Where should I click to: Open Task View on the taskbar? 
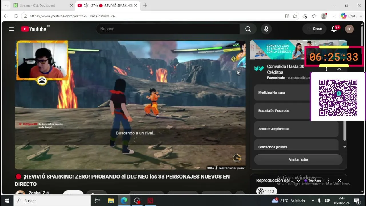click(x=97, y=201)
